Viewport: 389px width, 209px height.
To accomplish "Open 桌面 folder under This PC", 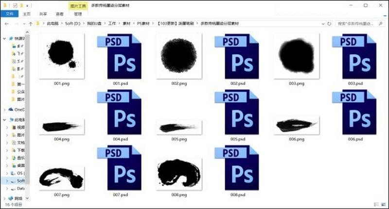I will (18, 165).
